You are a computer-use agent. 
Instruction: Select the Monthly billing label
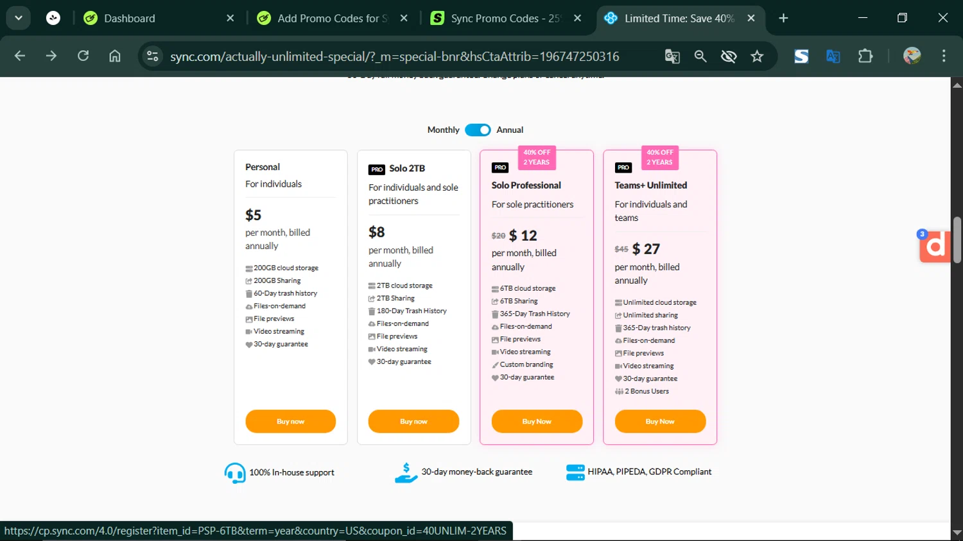(x=444, y=130)
